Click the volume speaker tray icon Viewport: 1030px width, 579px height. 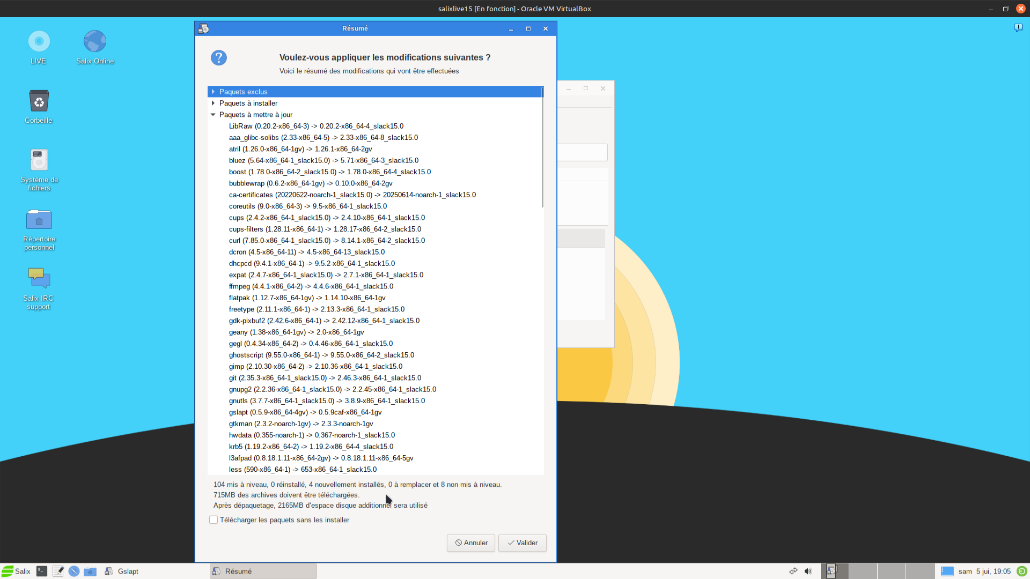(808, 571)
